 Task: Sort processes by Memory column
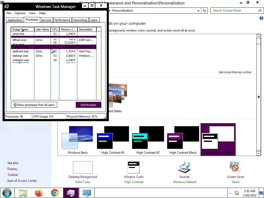[x=68, y=29]
